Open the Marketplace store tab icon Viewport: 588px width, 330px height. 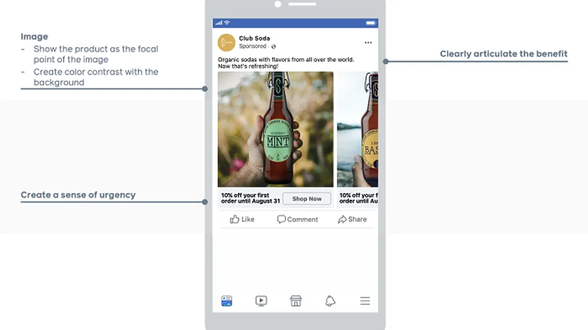(296, 301)
